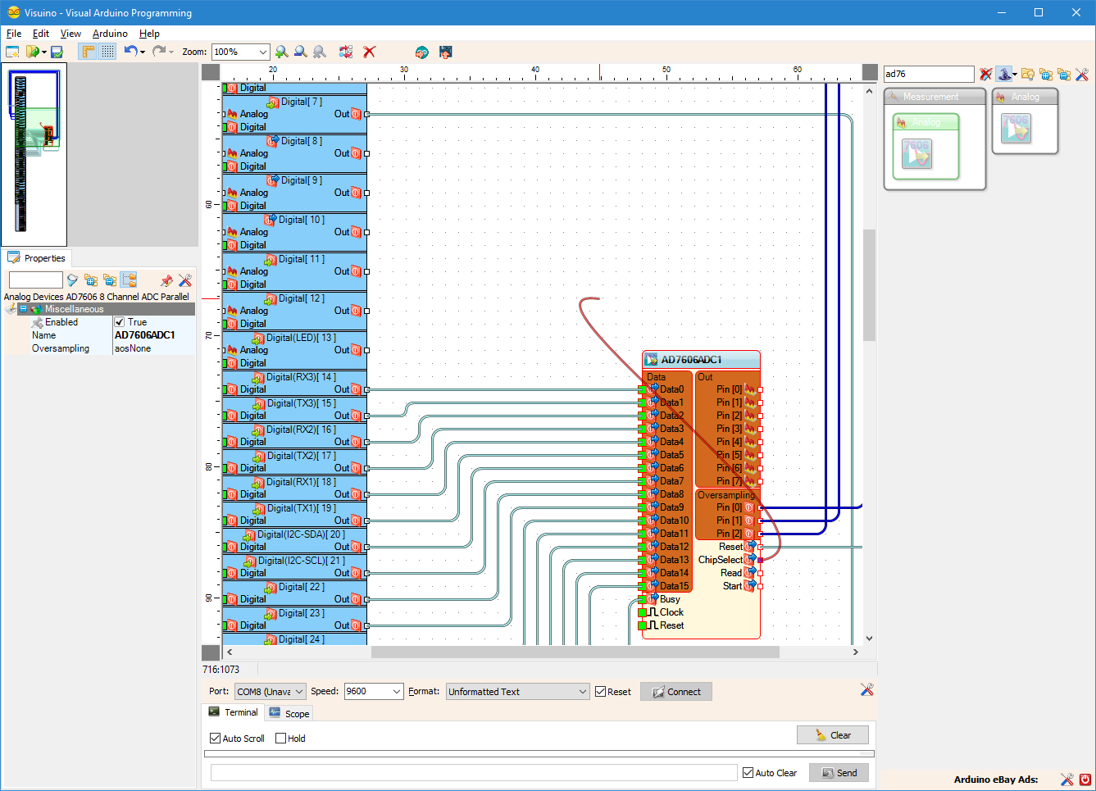The height and width of the screenshot is (791, 1096).
Task: Click the red X delete icon on the toolbar
Action: (369, 52)
